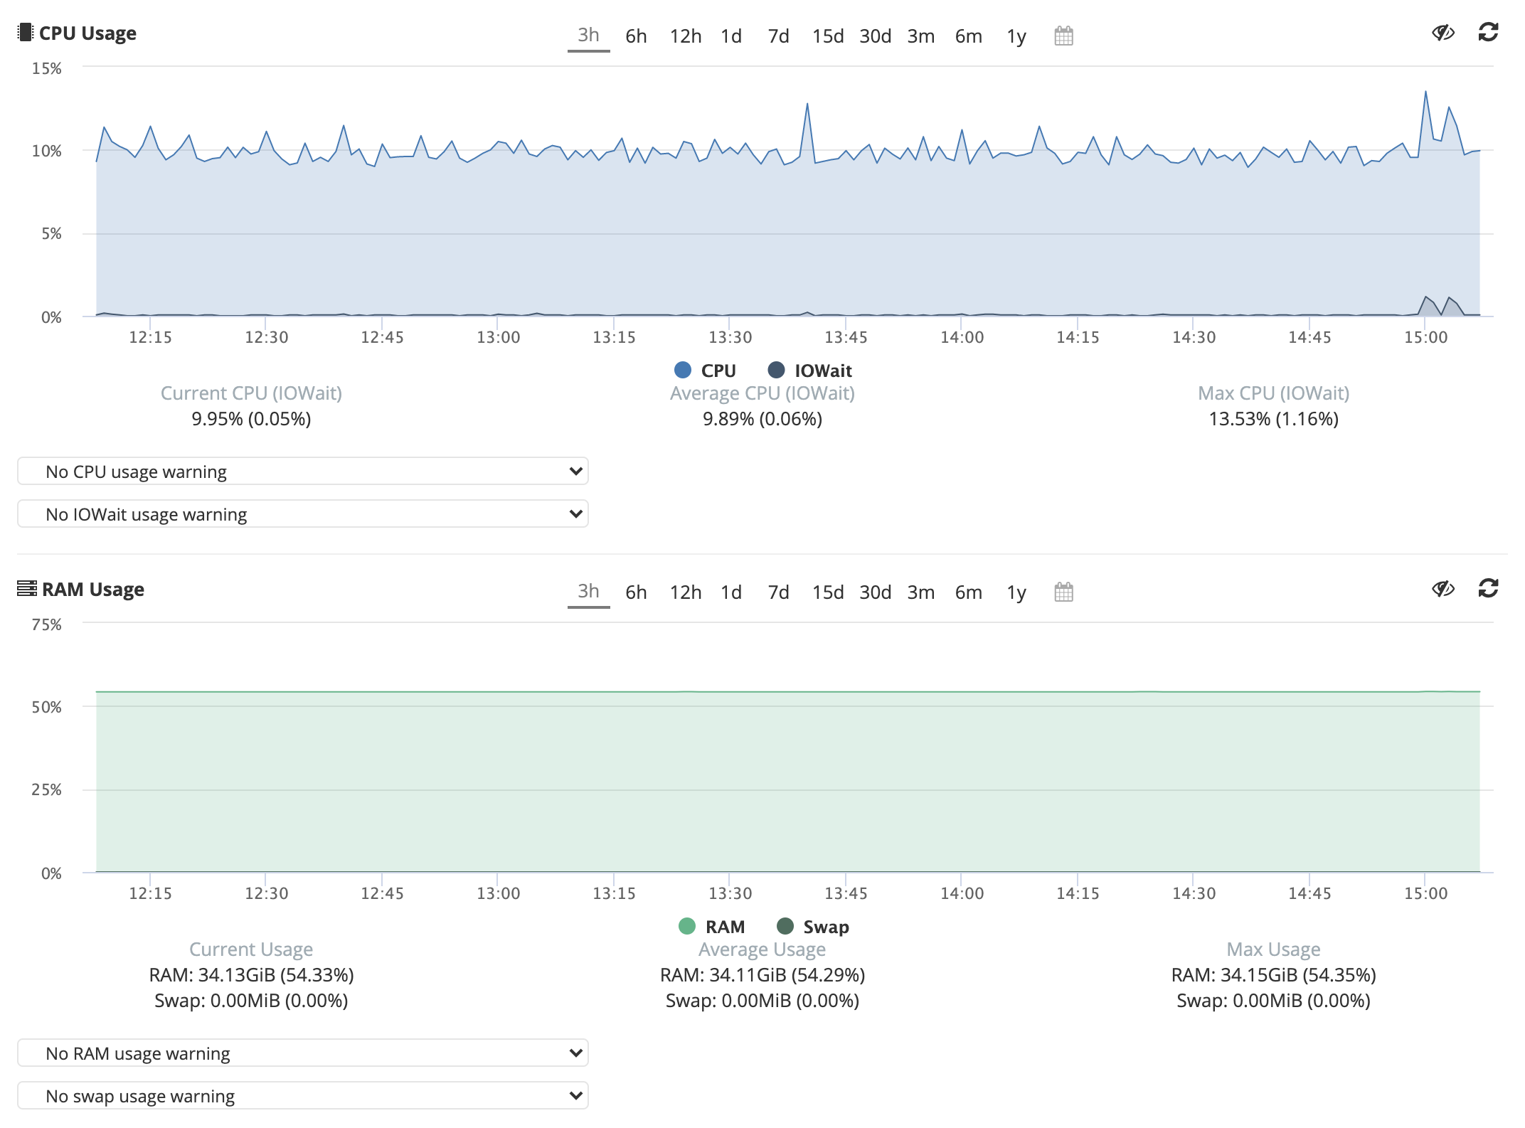Switch CPU Usage chart to 12h
The height and width of the screenshot is (1128, 1525).
point(686,36)
